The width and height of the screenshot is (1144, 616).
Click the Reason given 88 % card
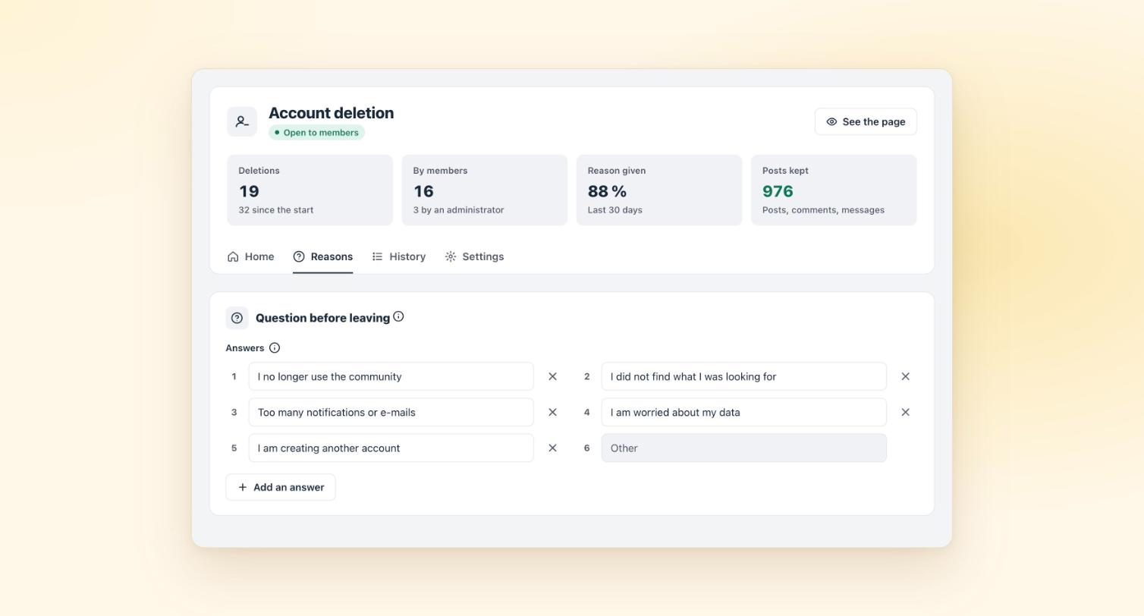tap(659, 190)
